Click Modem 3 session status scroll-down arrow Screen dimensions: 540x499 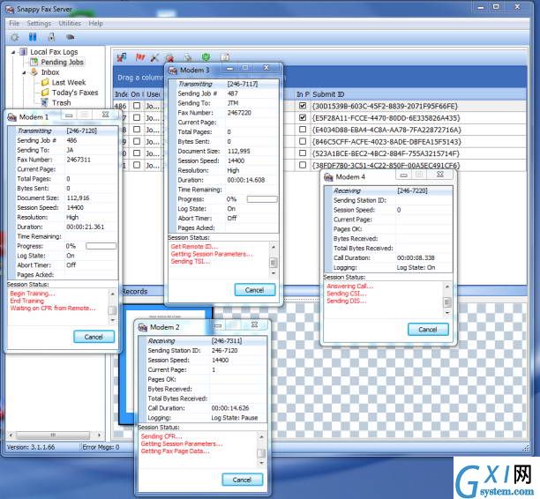pyautogui.click(x=274, y=273)
